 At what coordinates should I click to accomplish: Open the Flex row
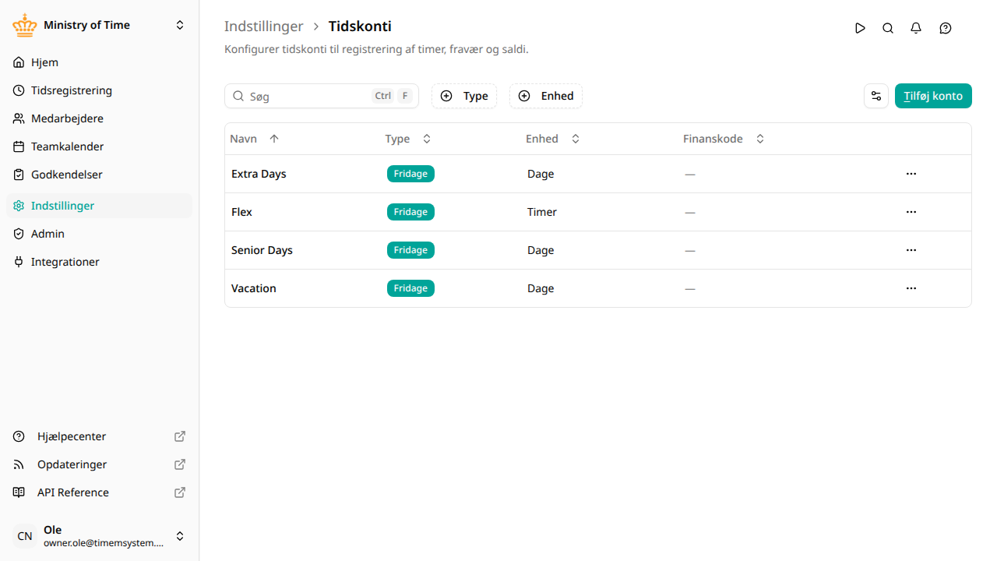pos(598,212)
